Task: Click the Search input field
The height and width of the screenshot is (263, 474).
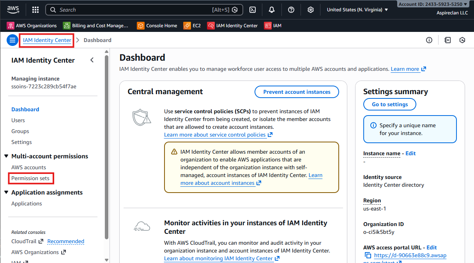Action: [x=144, y=10]
